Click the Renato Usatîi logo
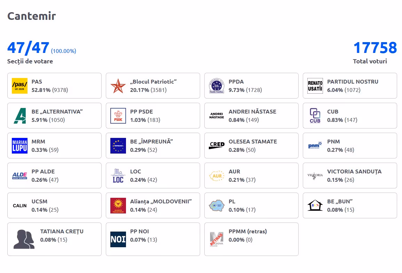 (315, 86)
